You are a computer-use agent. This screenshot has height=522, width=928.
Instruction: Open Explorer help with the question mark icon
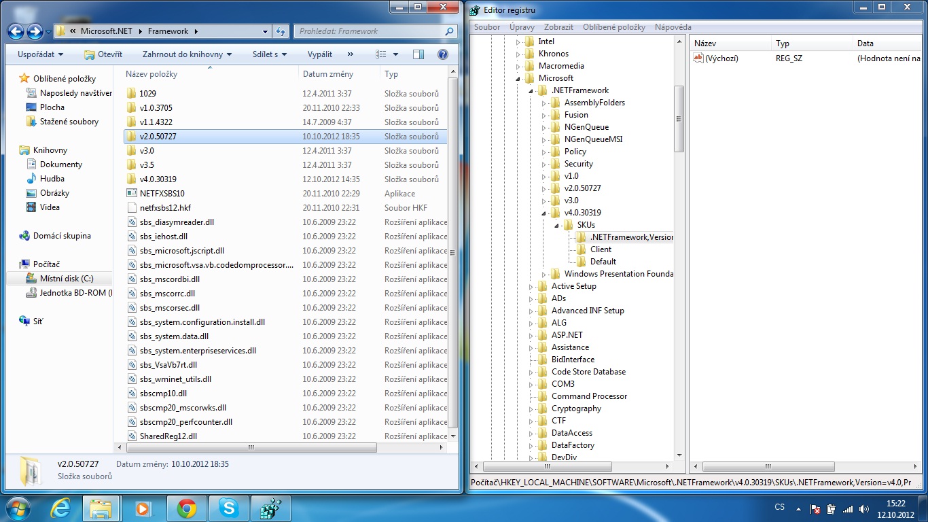click(443, 54)
